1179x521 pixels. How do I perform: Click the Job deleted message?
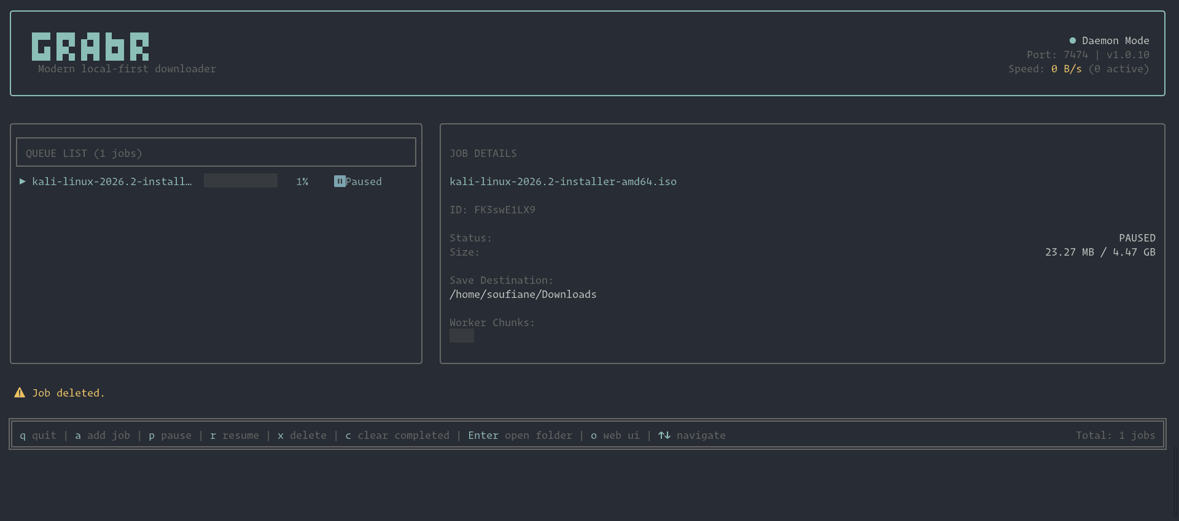tap(69, 393)
